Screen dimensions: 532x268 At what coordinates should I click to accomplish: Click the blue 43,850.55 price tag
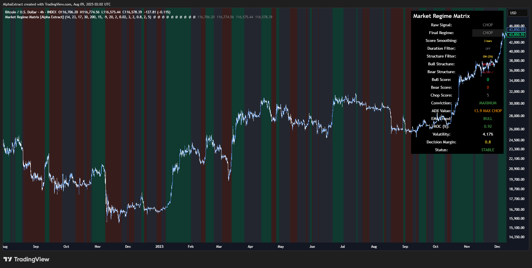coord(517,30)
